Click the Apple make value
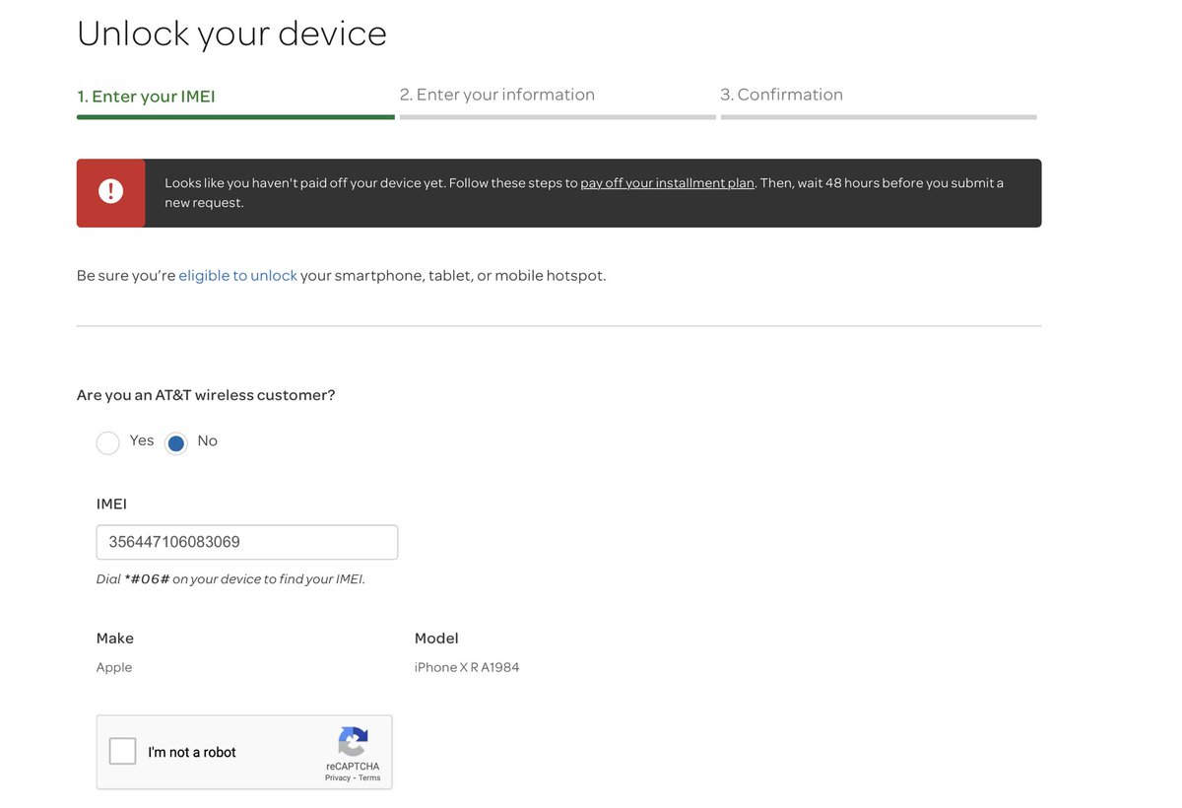Viewport: 1182px width, 808px height. click(114, 667)
